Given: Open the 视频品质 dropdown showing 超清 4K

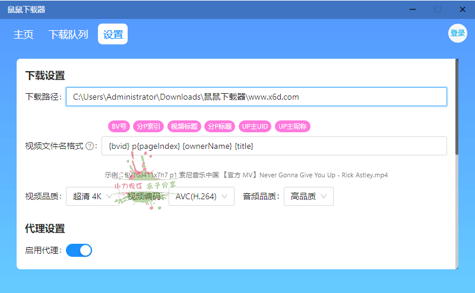Looking at the screenshot, I should point(92,196).
